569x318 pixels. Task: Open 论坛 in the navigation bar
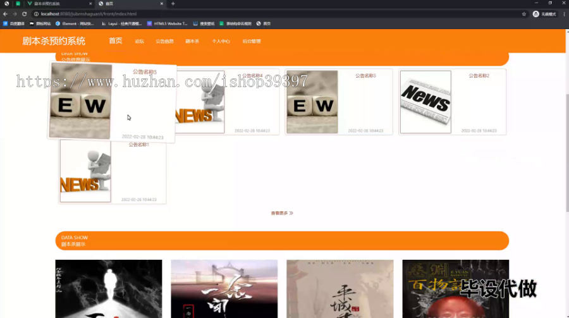click(139, 41)
